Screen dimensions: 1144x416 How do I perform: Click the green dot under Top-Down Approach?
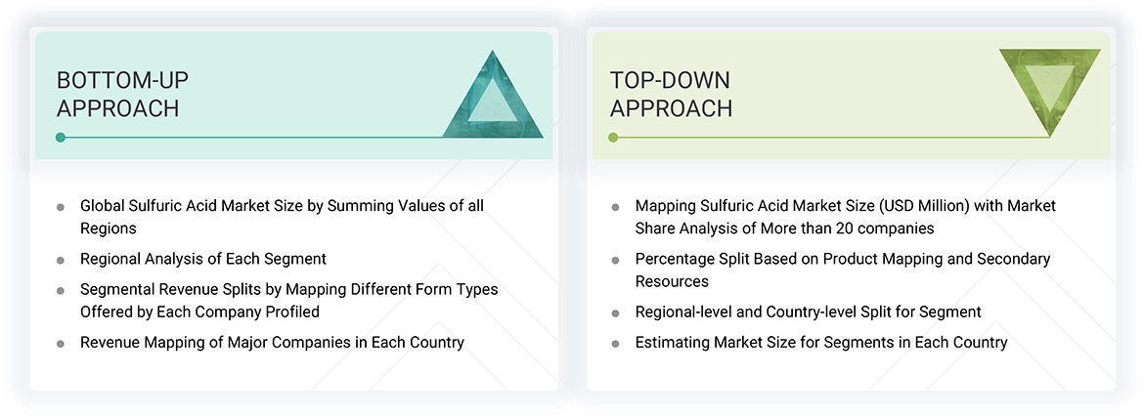pyautogui.click(x=613, y=138)
